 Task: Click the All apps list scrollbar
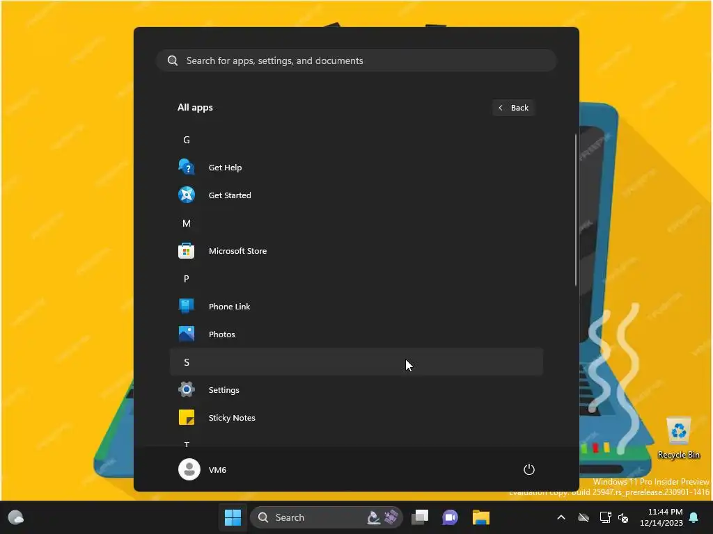(576, 210)
